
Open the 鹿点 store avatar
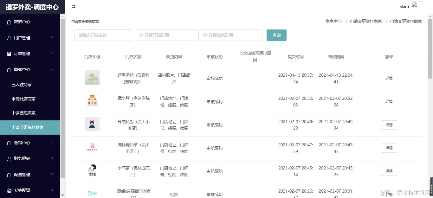point(92,193)
